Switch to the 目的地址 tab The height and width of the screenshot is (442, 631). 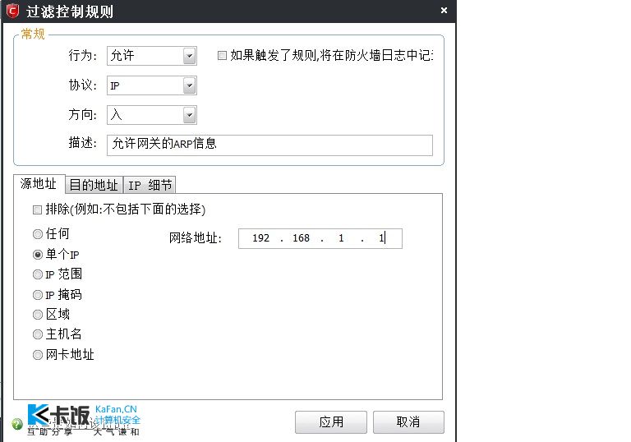[x=94, y=185]
